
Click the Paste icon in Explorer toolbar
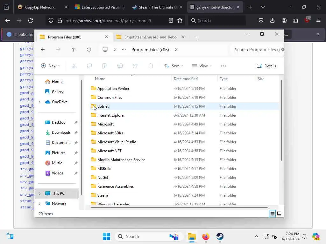[104, 66]
